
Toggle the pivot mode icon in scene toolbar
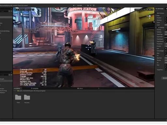28,9
